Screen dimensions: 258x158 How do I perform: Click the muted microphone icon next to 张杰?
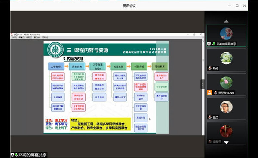[210, 117]
